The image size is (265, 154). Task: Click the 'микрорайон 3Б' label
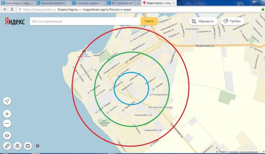click(x=153, y=130)
